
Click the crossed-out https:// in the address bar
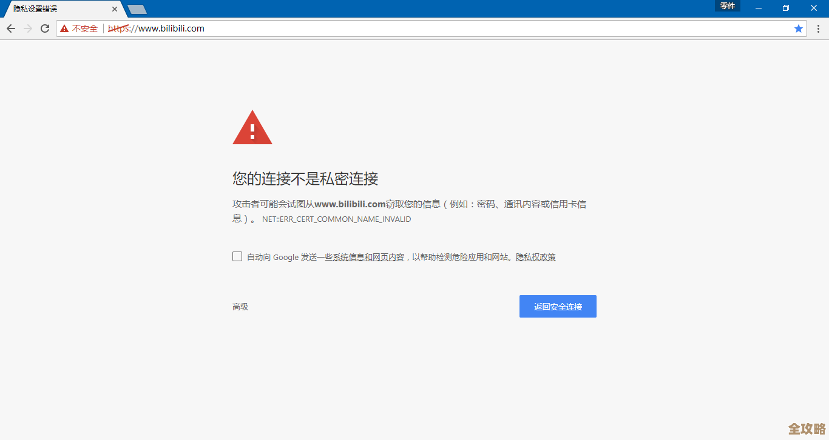click(118, 28)
